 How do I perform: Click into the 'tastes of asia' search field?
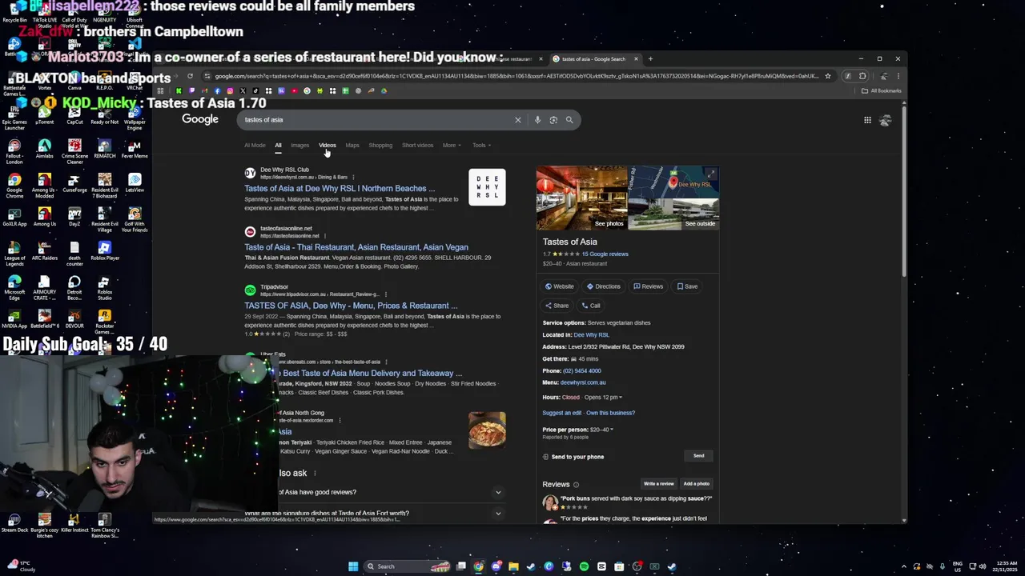coord(376,120)
